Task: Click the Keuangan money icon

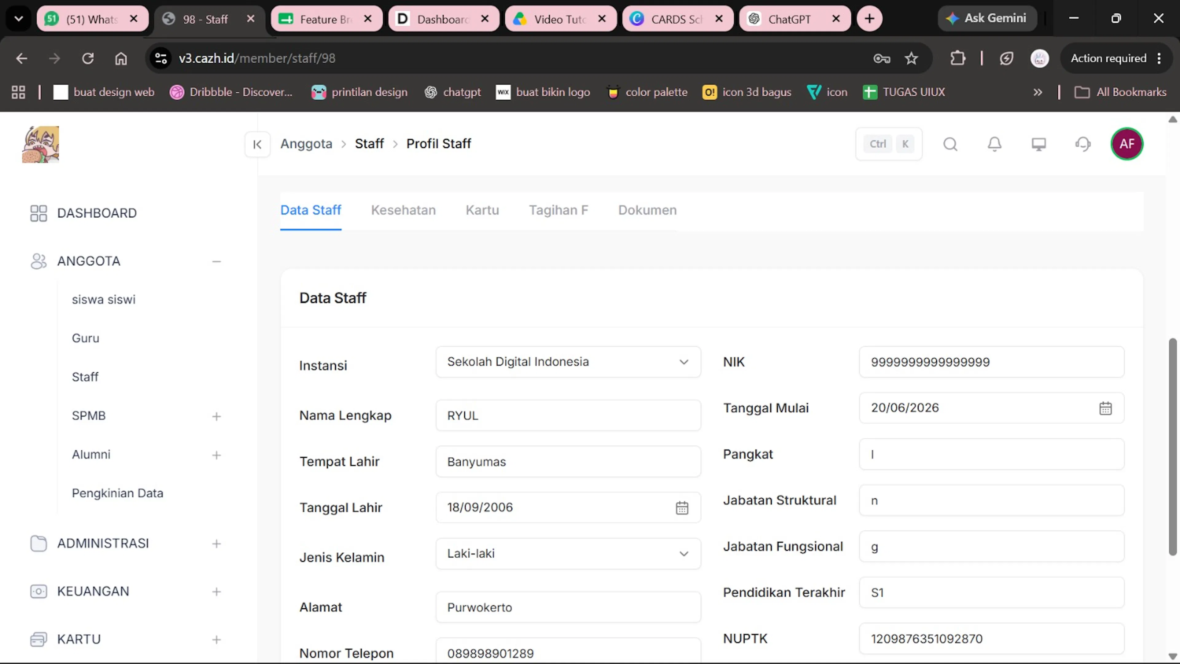Action: pyautogui.click(x=38, y=591)
